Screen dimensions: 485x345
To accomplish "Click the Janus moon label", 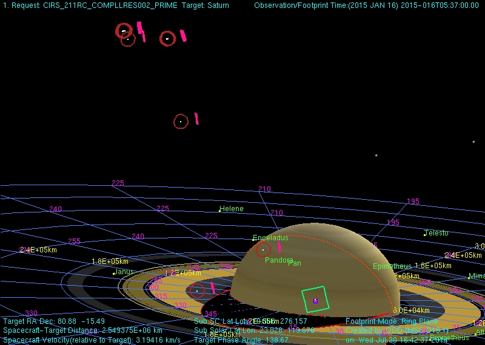I will point(124,272).
